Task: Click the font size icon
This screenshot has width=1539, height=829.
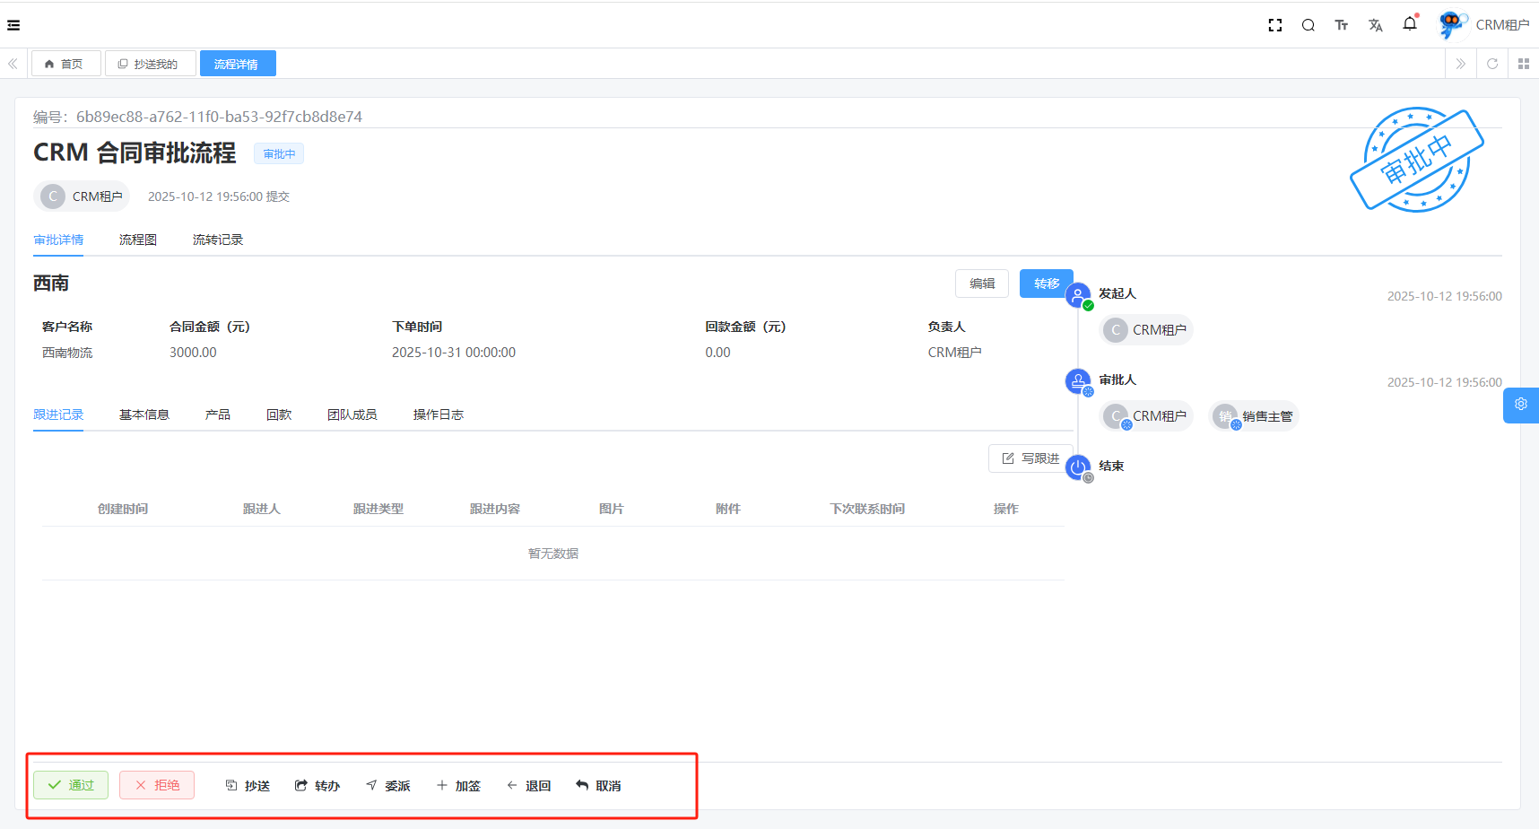Action: tap(1341, 25)
